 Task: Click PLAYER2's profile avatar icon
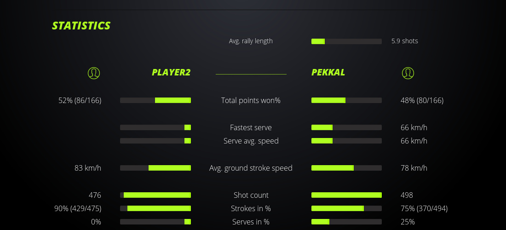[x=93, y=73]
